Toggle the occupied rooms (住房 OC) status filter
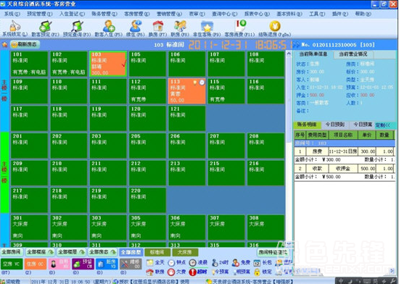This screenshot has width=399, height=284. pos(36,264)
